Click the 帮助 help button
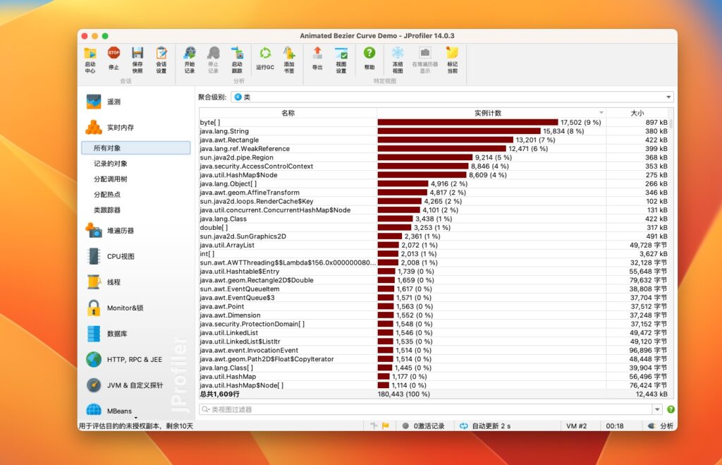 click(368, 56)
